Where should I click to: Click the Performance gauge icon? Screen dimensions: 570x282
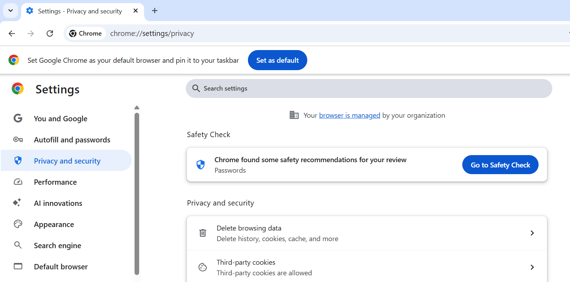[x=18, y=182]
